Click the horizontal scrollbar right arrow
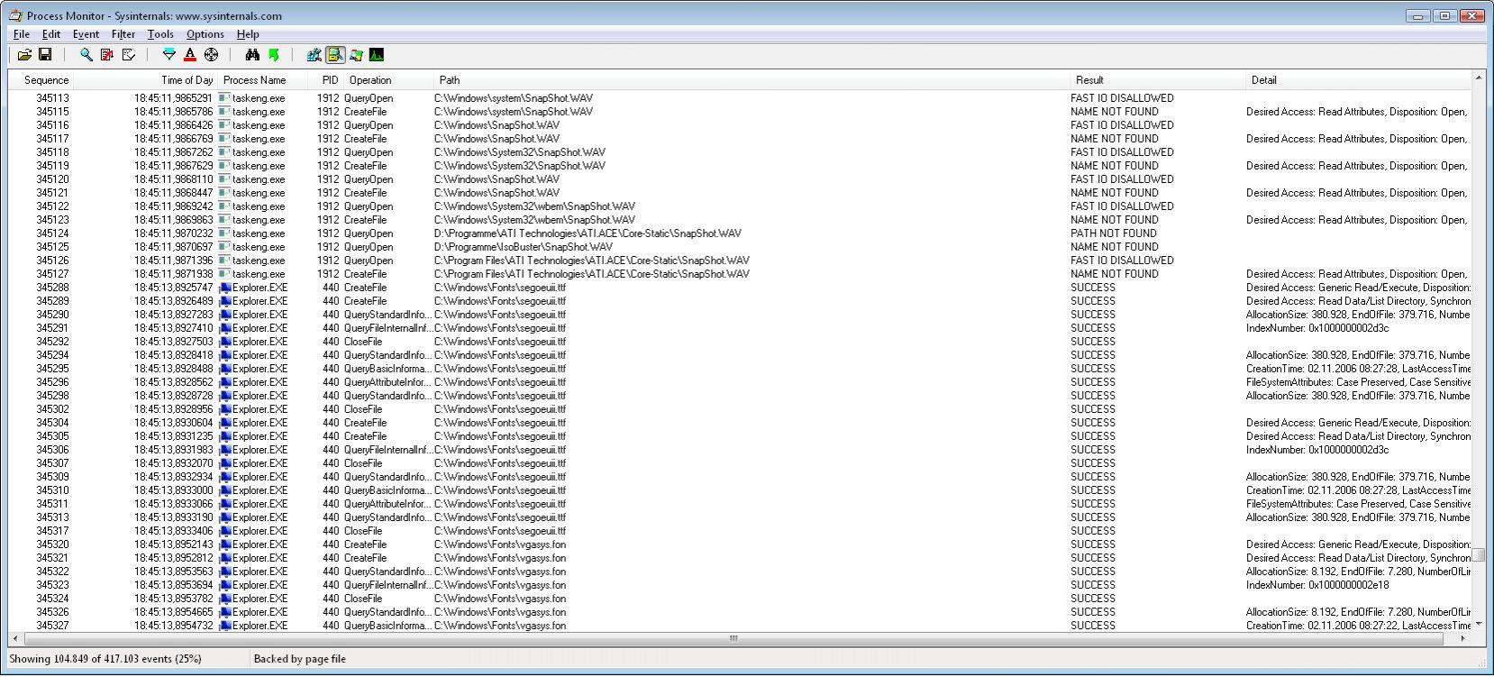Screen dimensions: 1494x677 pos(1462,638)
